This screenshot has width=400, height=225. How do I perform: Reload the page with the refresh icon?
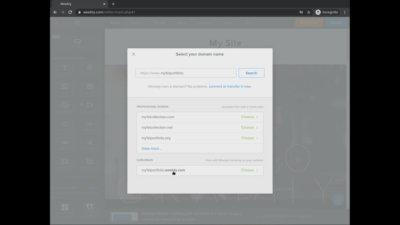[x=70, y=12]
